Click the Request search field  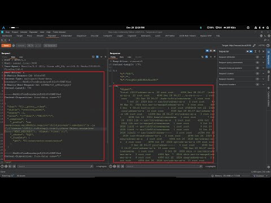(55, 166)
